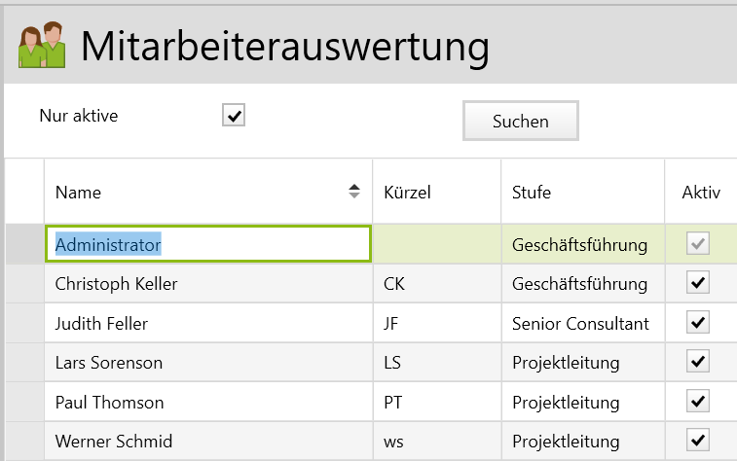Click the Name sort arrow indicator
The height and width of the screenshot is (461, 737).
click(x=354, y=192)
